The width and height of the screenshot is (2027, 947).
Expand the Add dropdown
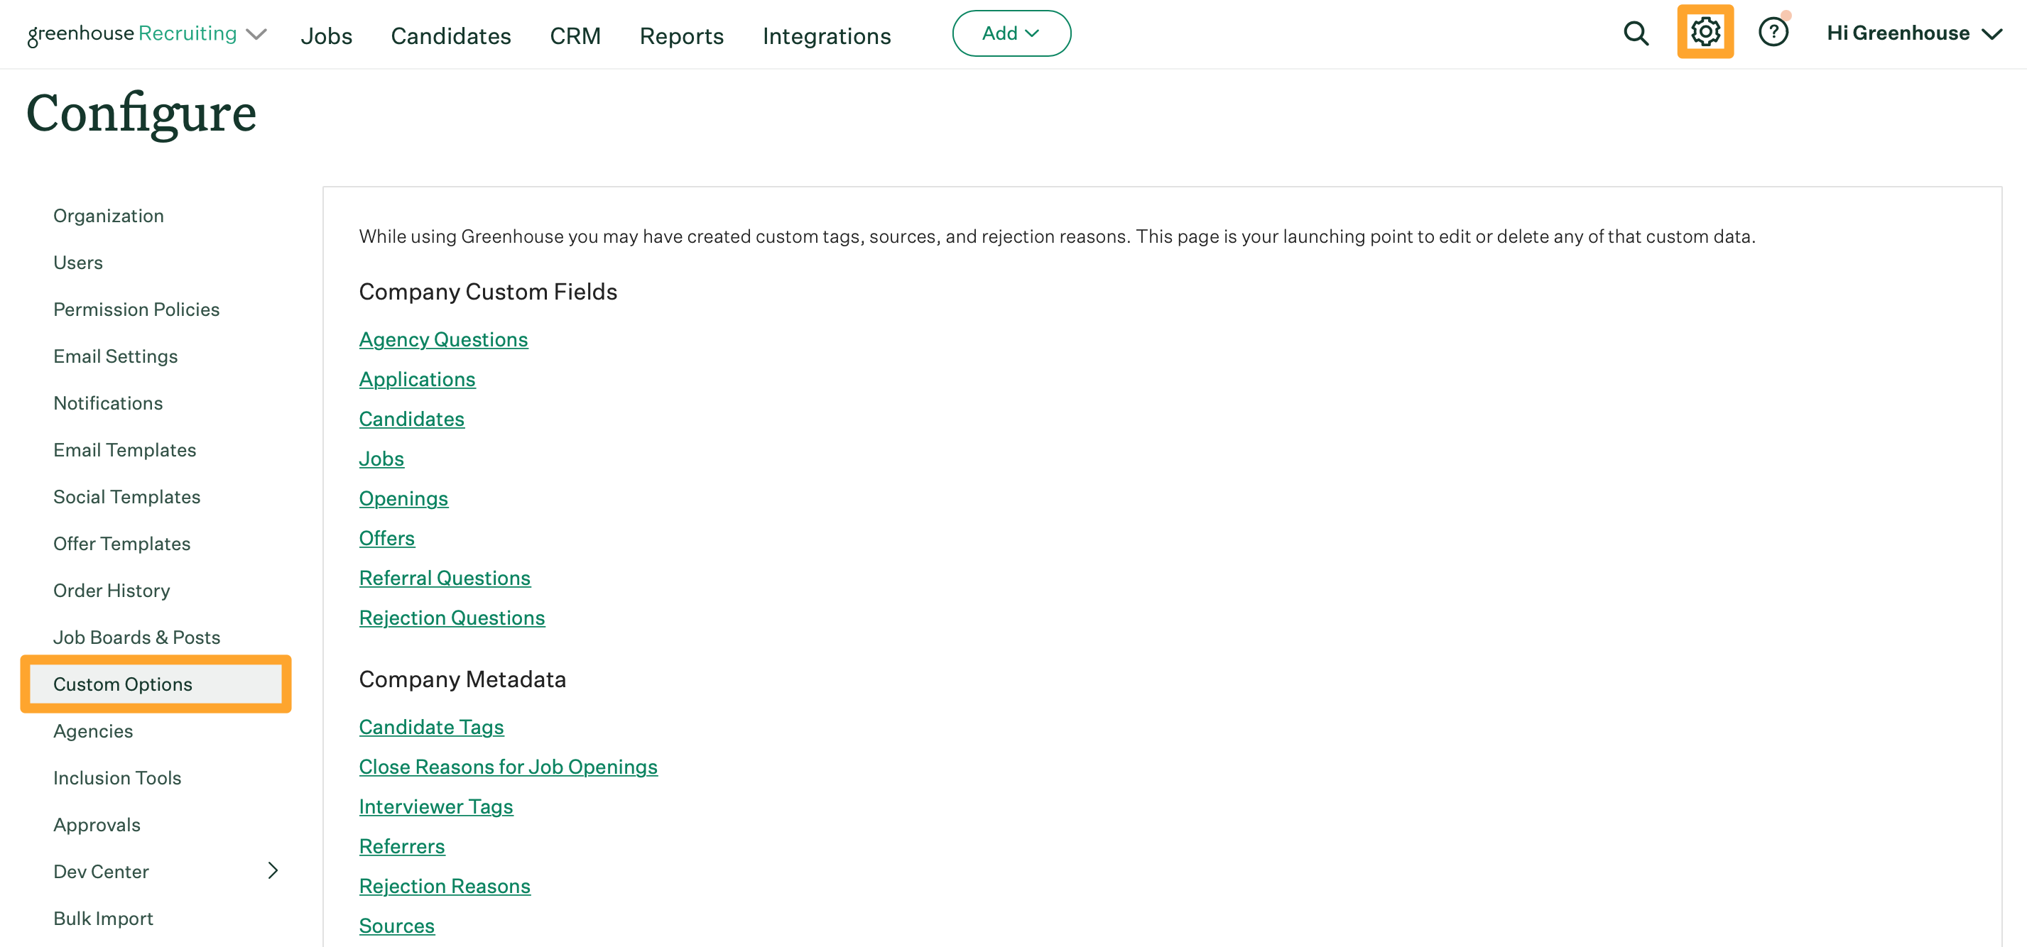pos(1011,33)
